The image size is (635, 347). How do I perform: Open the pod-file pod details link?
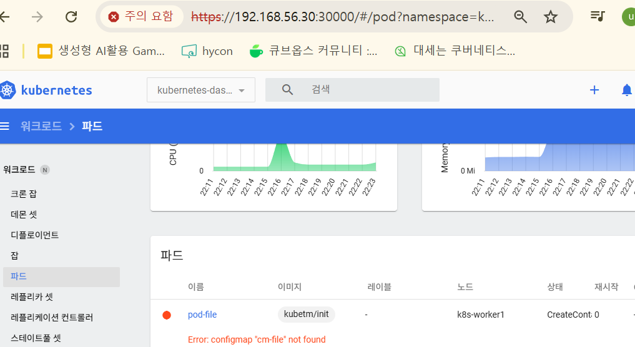[202, 315]
